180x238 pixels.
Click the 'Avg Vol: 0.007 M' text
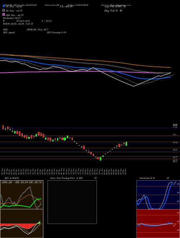click(115, 6)
